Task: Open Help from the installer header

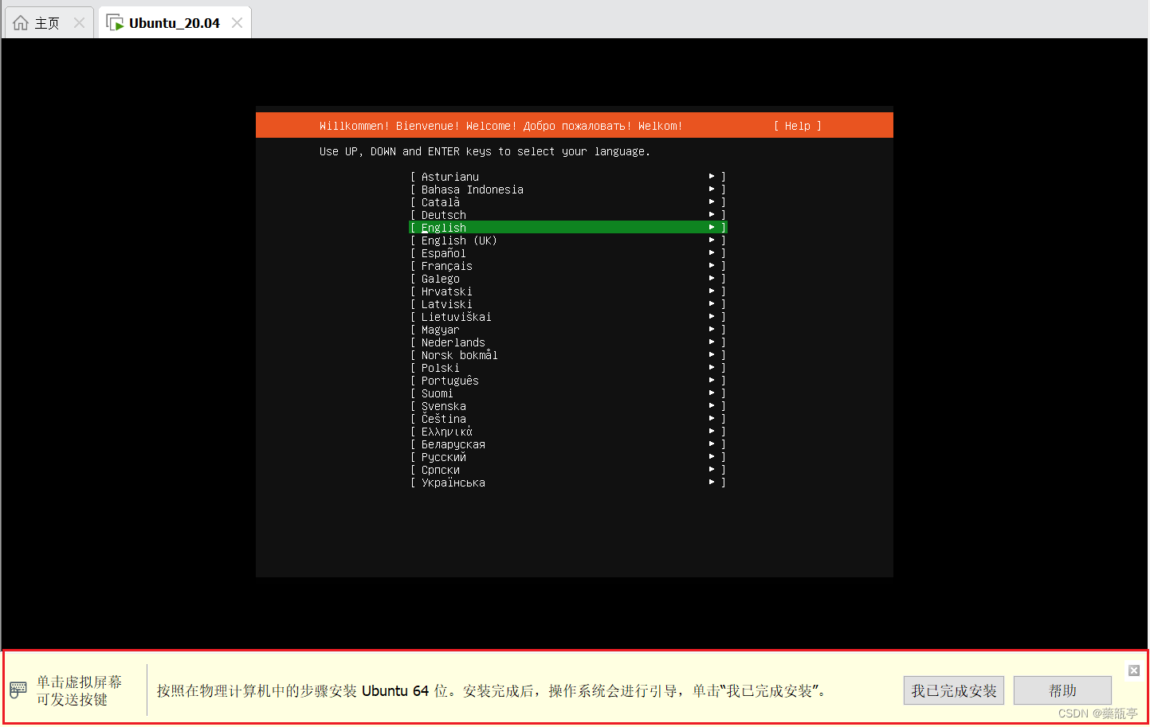Action: point(796,125)
